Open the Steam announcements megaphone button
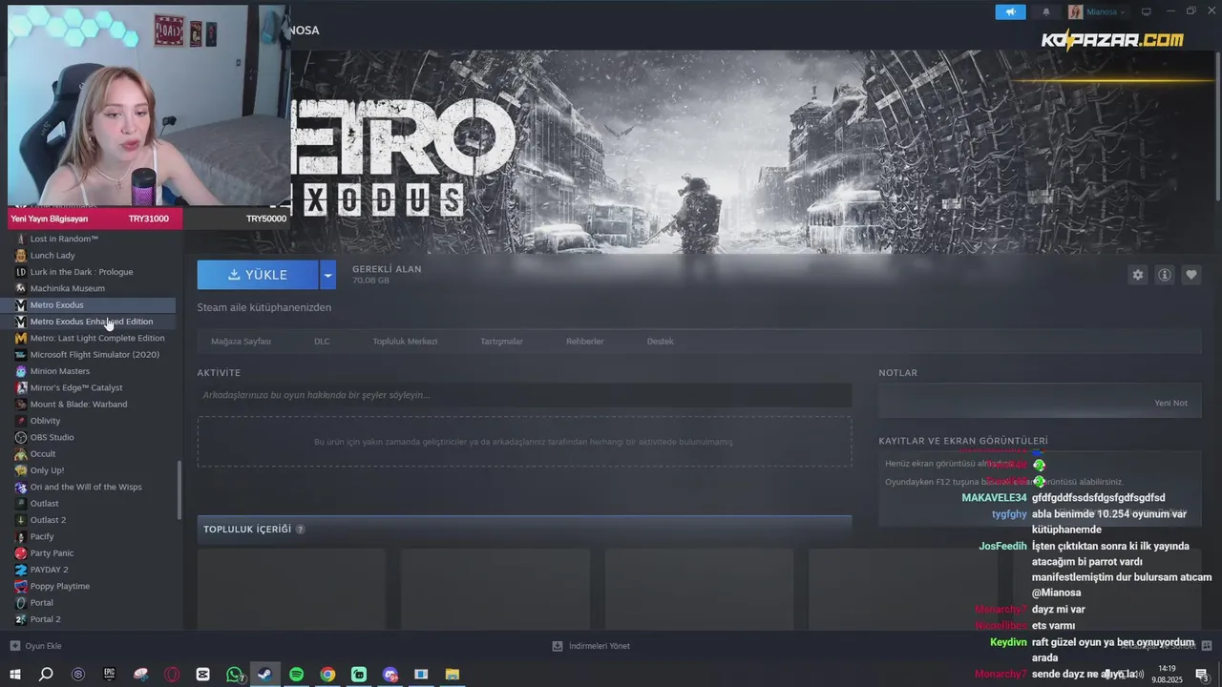This screenshot has width=1222, height=687. point(1010,11)
